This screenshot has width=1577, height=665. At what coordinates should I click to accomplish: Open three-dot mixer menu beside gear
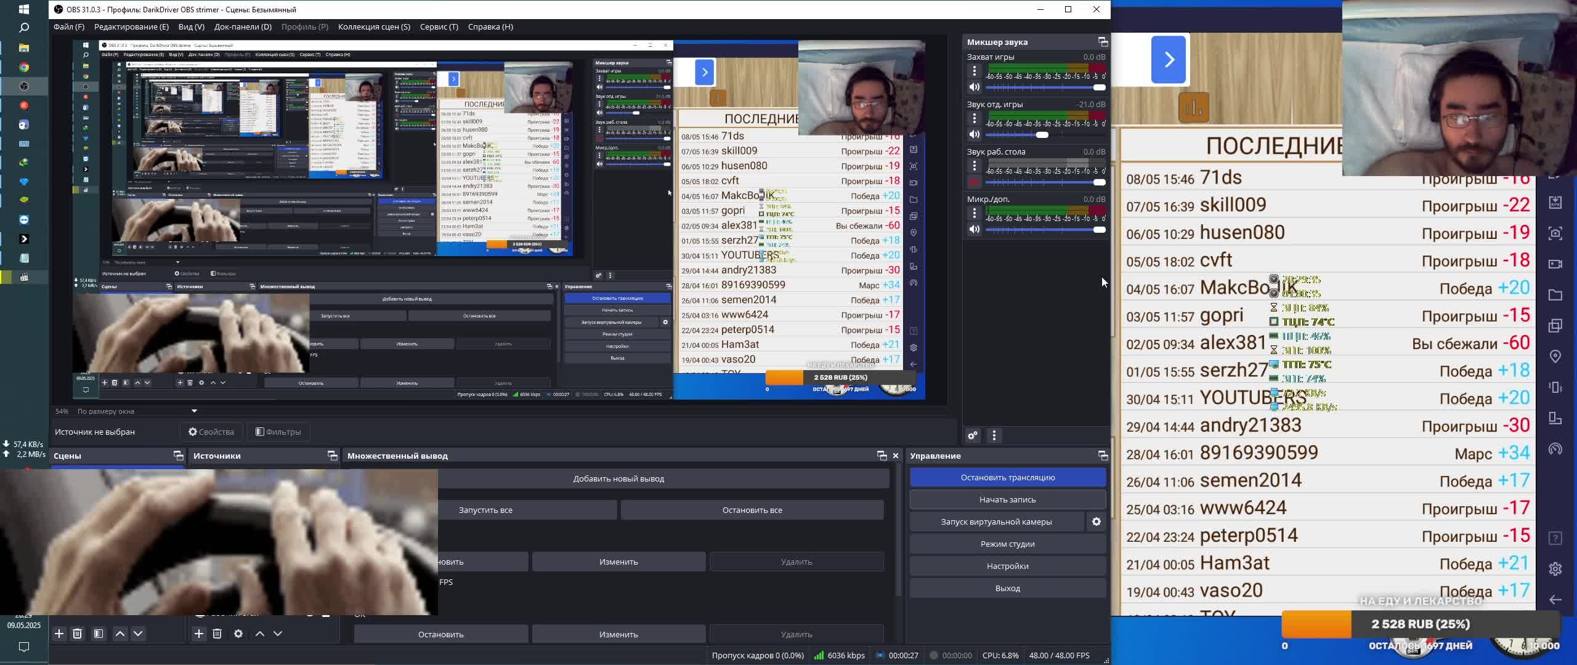click(994, 435)
